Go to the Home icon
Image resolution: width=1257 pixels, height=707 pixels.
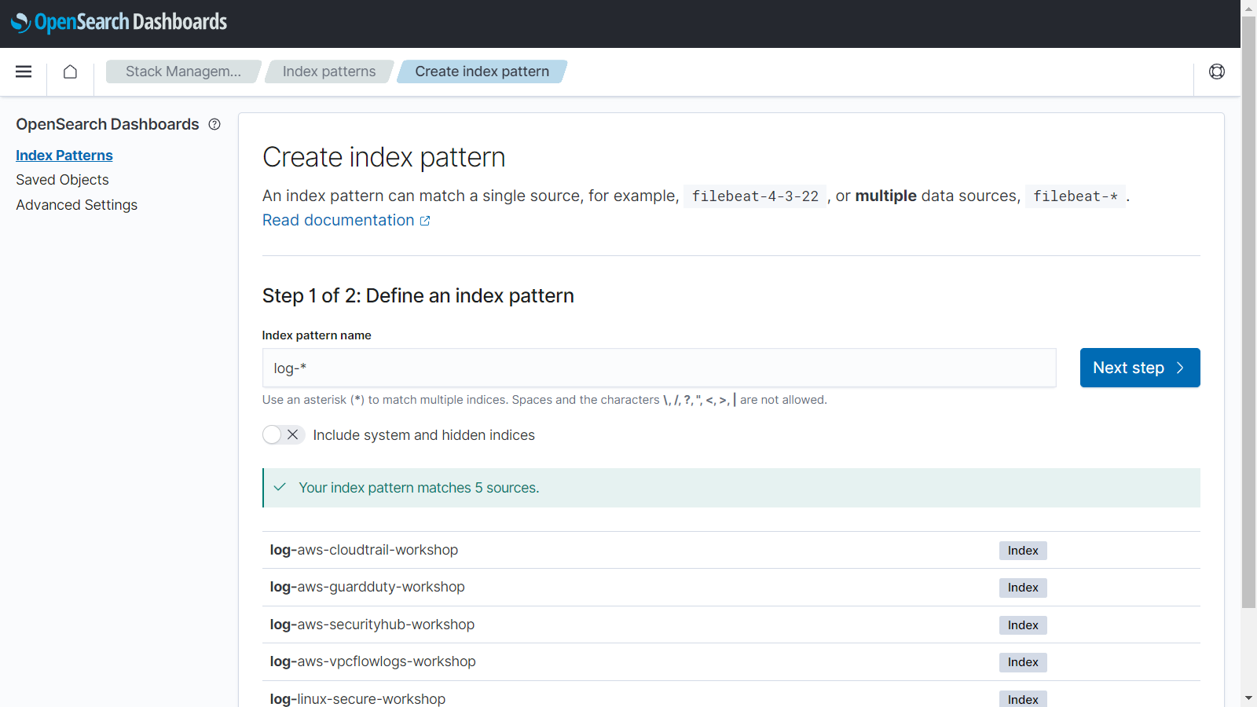pos(70,71)
